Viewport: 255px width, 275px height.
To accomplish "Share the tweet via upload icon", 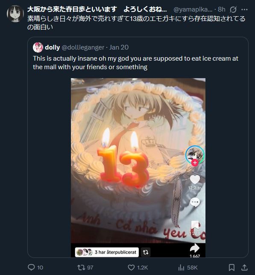I will click(x=244, y=267).
